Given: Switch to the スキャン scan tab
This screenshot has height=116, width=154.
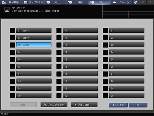Looking at the screenshot, I should (x=122, y=2).
